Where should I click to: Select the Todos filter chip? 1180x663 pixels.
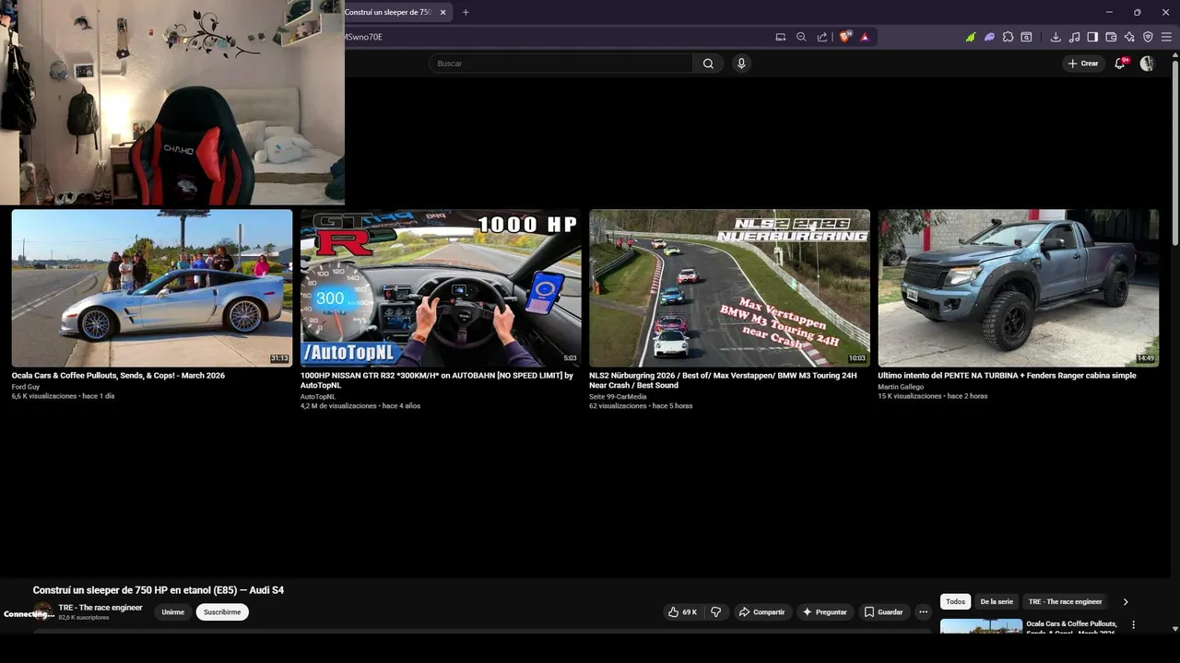click(955, 601)
